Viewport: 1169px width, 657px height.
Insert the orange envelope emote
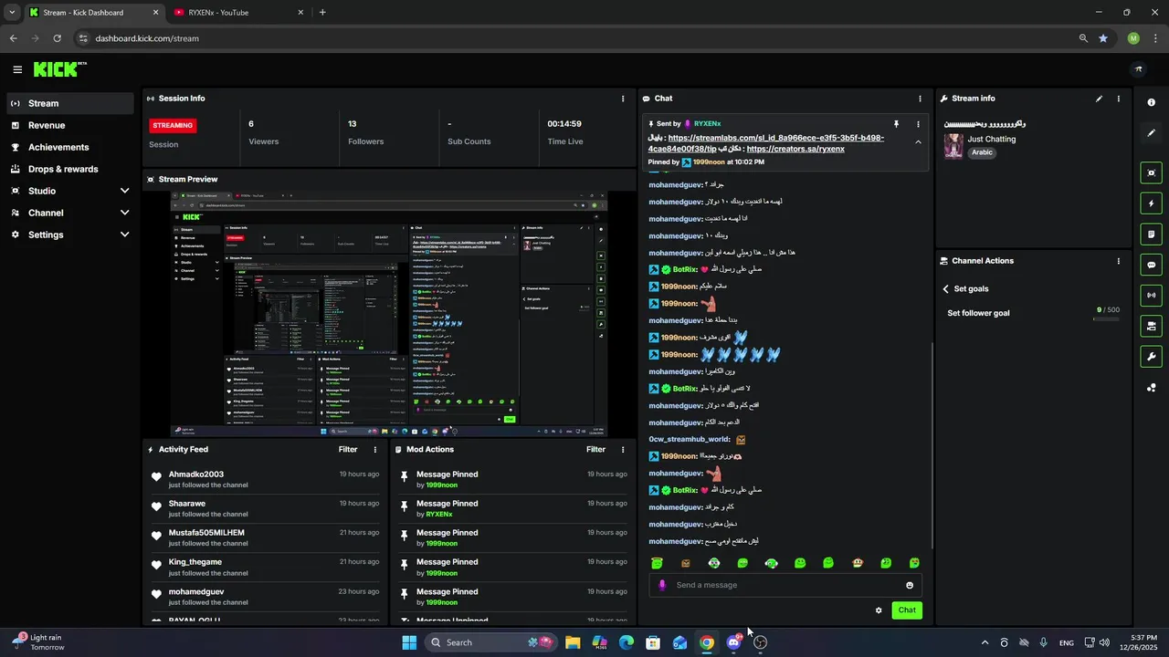[x=686, y=563]
